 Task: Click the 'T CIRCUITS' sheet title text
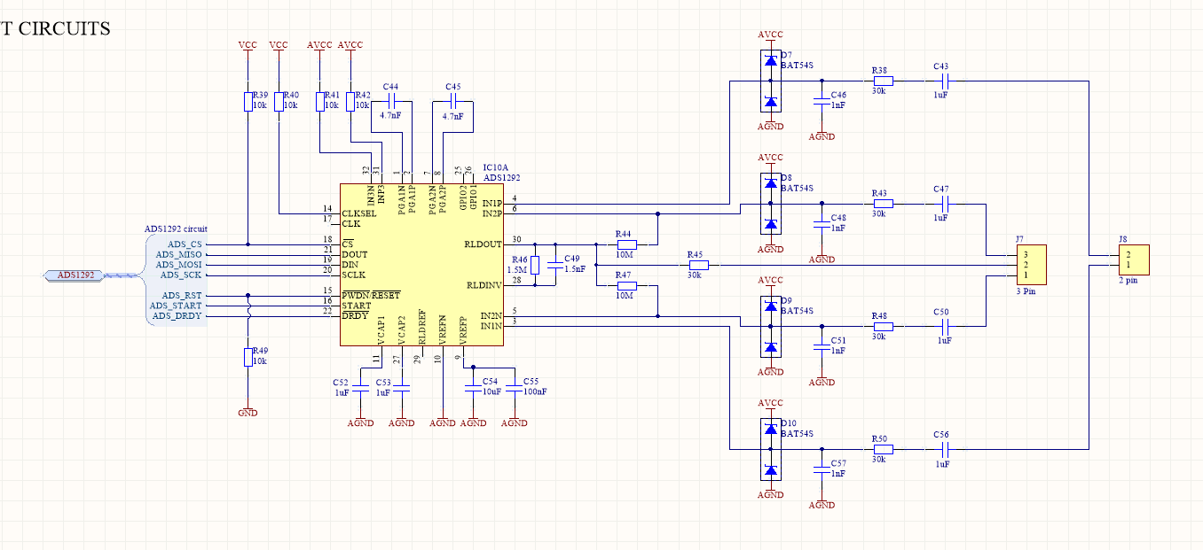[55, 28]
